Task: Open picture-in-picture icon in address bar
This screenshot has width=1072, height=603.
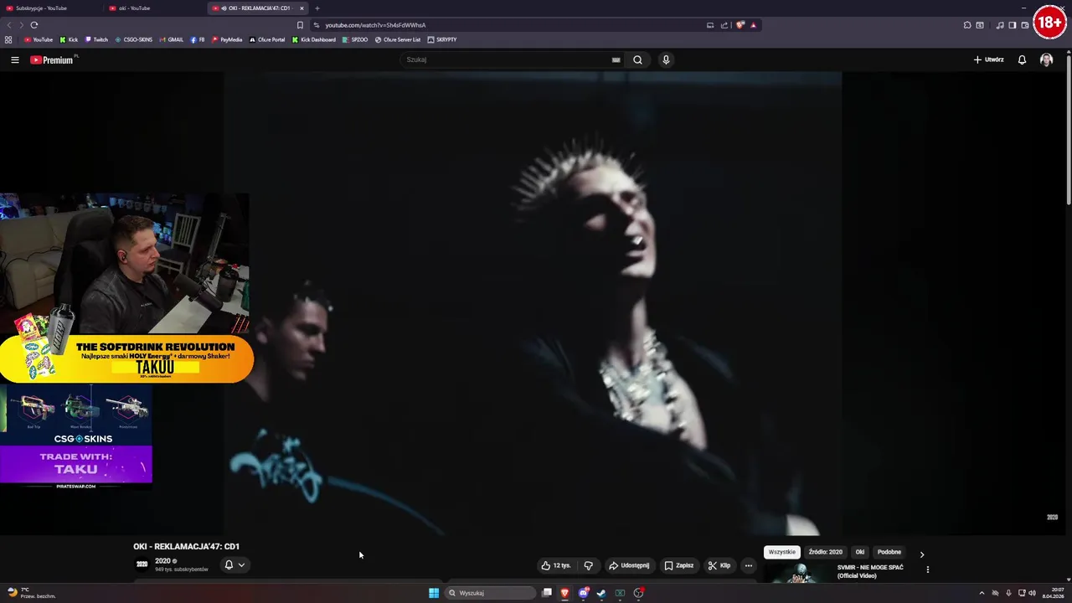Action: coord(710,25)
